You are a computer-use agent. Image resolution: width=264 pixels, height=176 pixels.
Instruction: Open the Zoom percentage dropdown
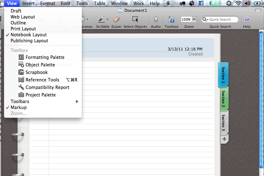(194, 19)
